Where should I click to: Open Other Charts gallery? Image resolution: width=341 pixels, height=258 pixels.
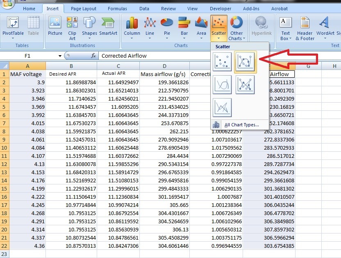click(x=236, y=28)
